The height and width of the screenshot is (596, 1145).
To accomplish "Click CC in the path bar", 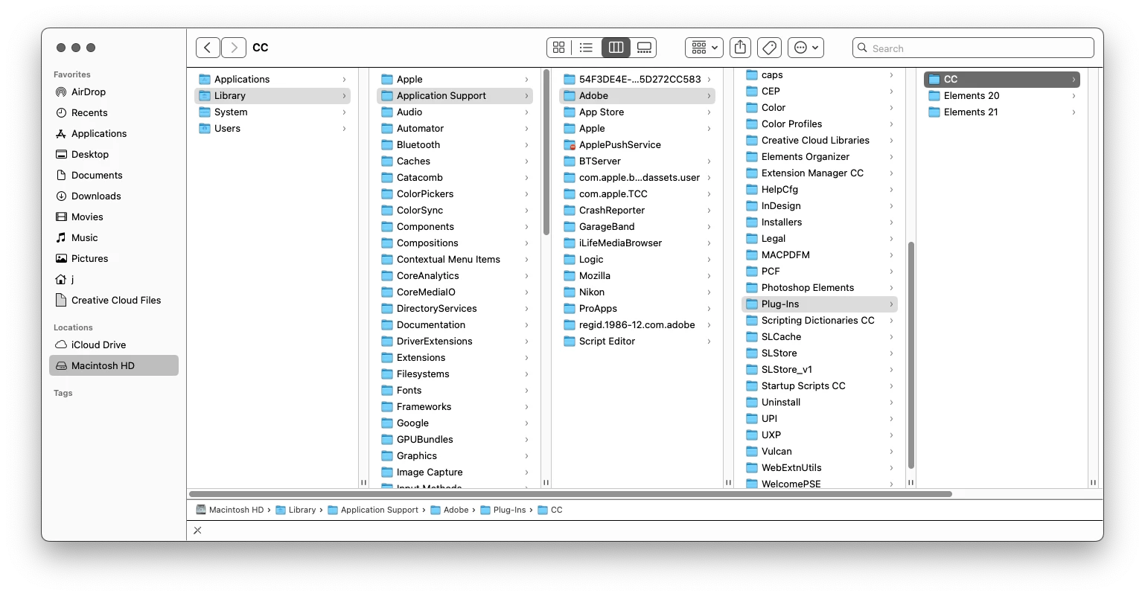I will pos(550,510).
